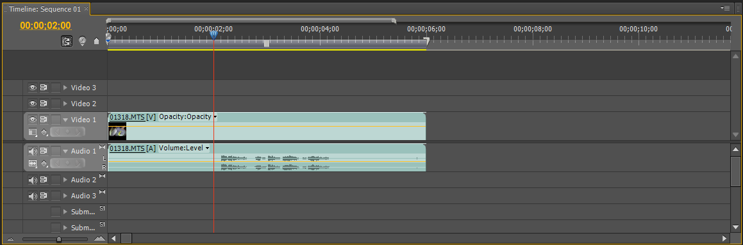Image resolution: width=743 pixels, height=245 pixels.
Task: Add keyframe on Video 1 track
Action: [68, 132]
